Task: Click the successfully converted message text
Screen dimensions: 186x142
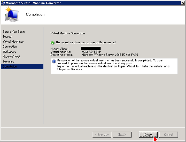Action: click(x=86, y=42)
